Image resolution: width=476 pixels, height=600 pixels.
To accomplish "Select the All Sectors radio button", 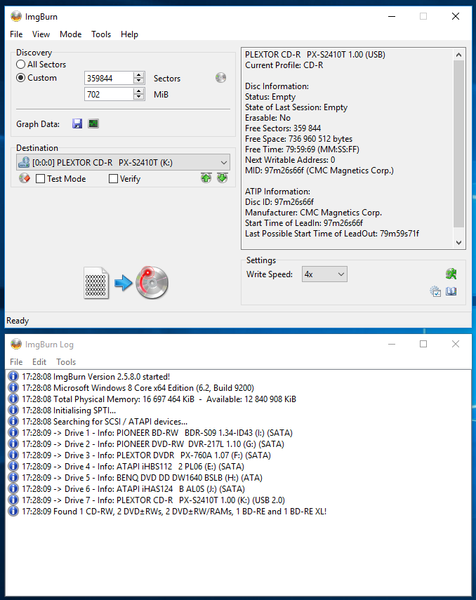I will pos(20,65).
